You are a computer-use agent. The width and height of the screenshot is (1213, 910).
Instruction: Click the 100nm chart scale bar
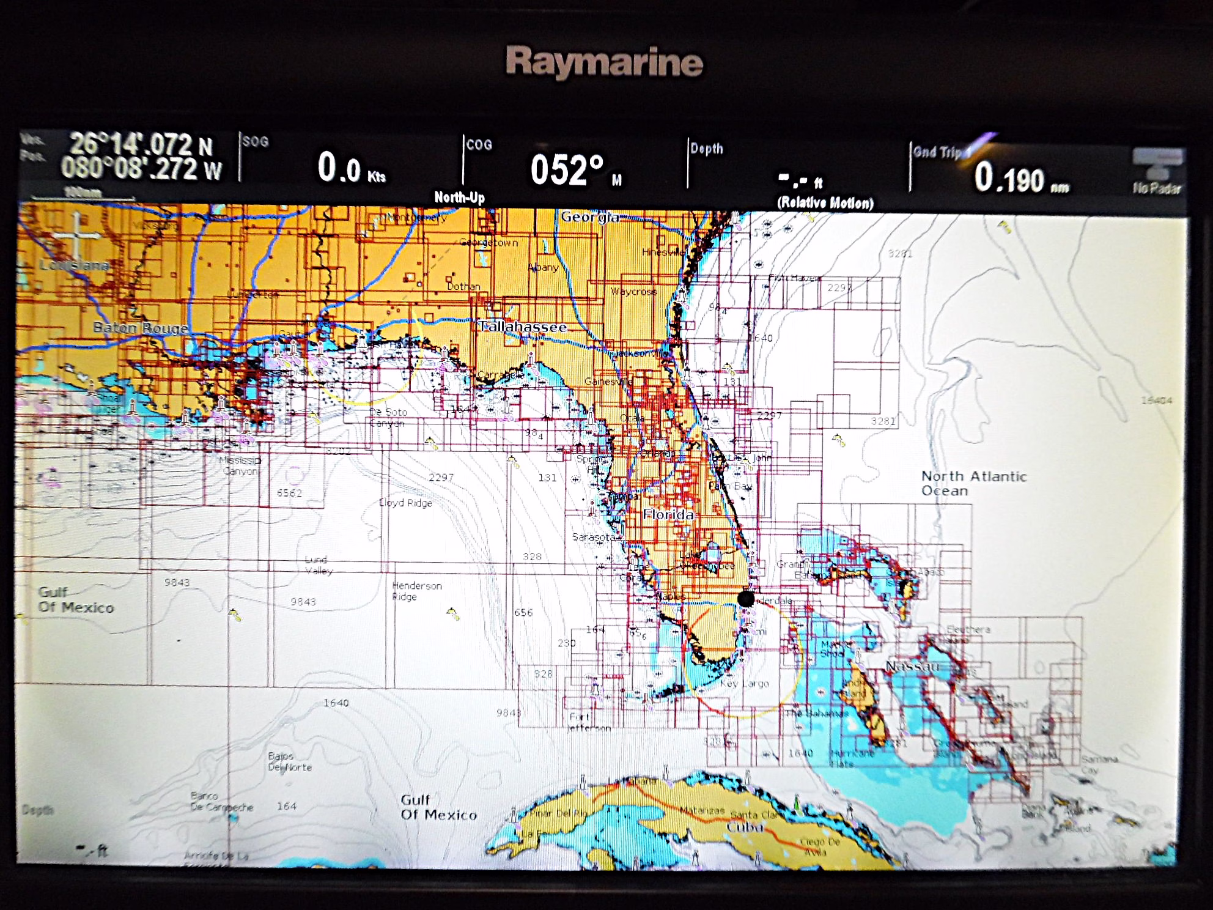(83, 194)
